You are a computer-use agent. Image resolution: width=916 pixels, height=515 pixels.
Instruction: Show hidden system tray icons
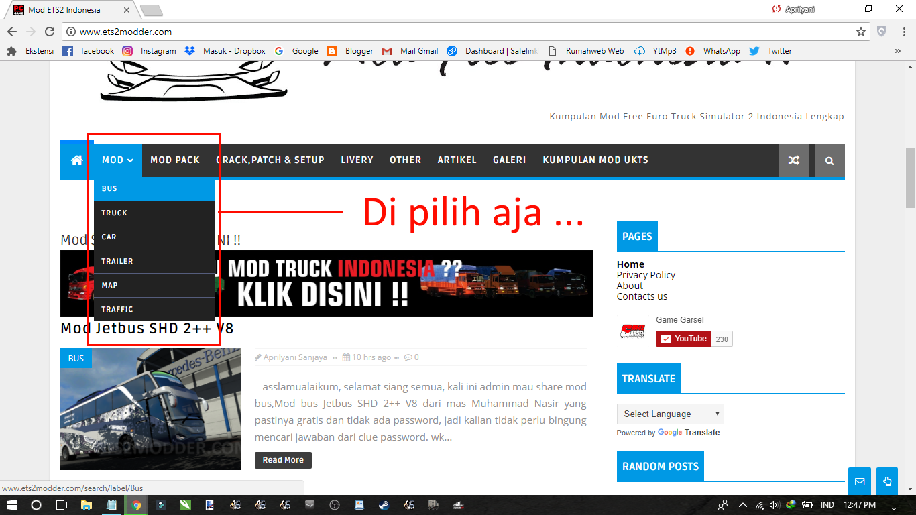click(x=742, y=505)
